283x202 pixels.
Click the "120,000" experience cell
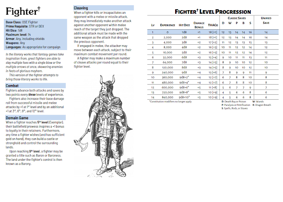coord(168,67)
